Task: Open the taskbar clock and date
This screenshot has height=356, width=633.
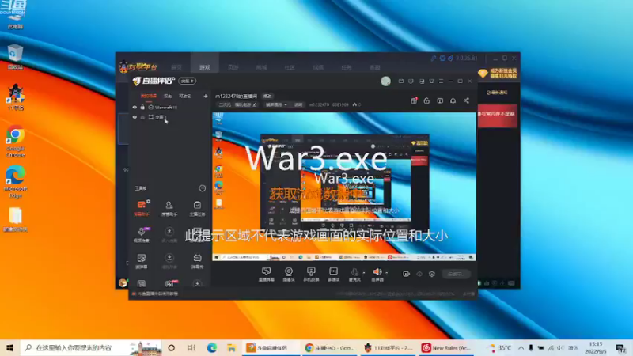Action: click(x=596, y=348)
